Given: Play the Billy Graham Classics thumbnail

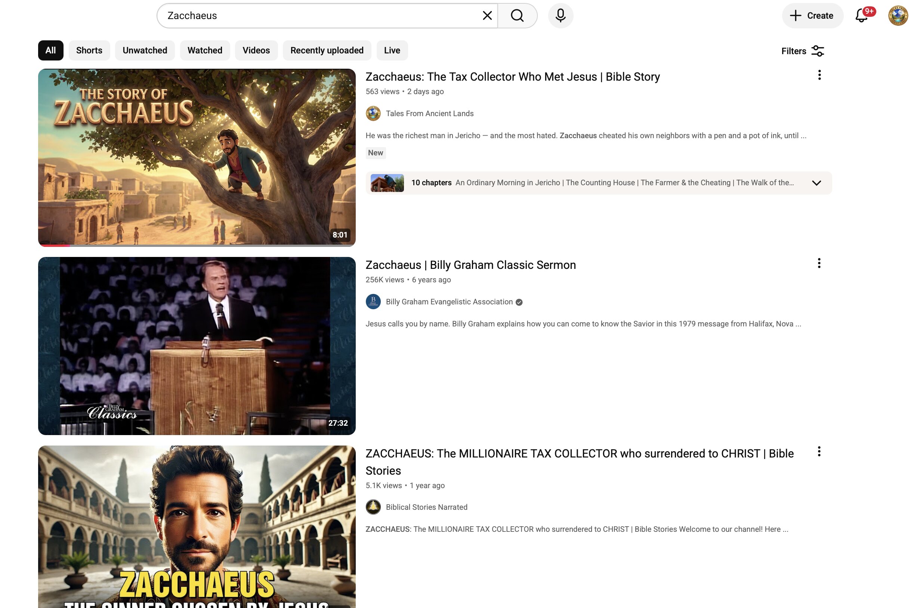Looking at the screenshot, I should point(197,346).
